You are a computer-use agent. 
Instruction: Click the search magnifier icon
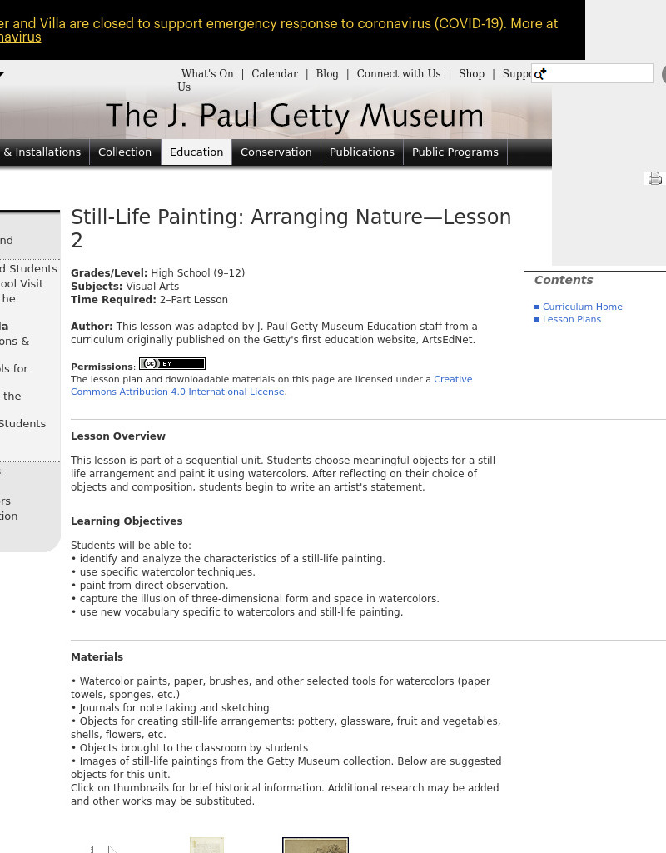[x=539, y=74]
